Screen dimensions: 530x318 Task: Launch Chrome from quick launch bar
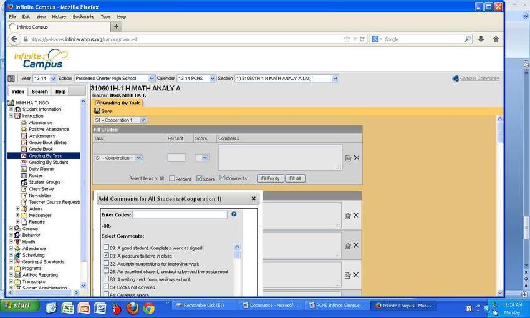148,308
